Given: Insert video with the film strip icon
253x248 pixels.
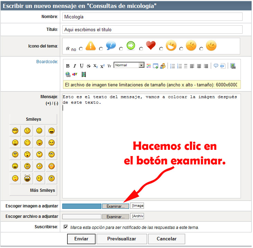Looking at the screenshot, I should click(83, 74).
